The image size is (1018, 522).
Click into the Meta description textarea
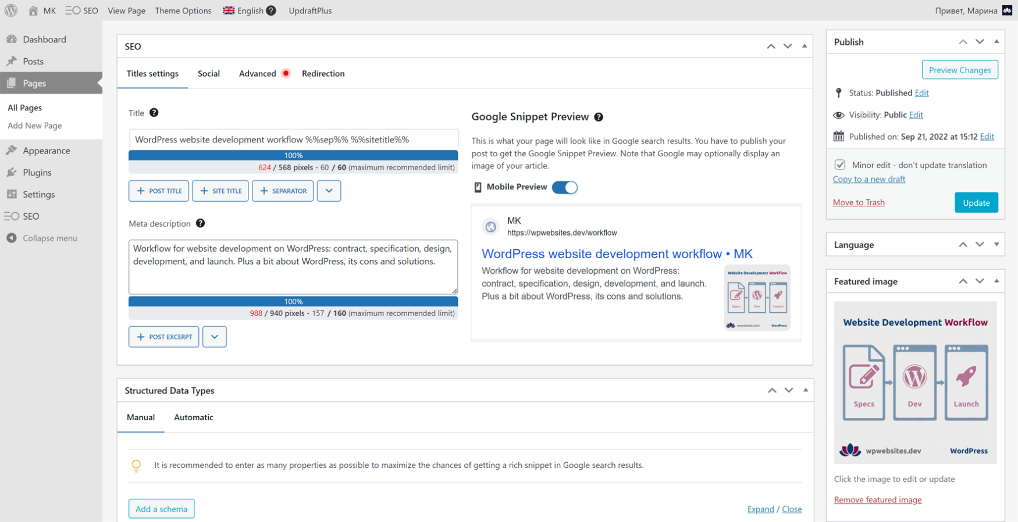pos(293,267)
